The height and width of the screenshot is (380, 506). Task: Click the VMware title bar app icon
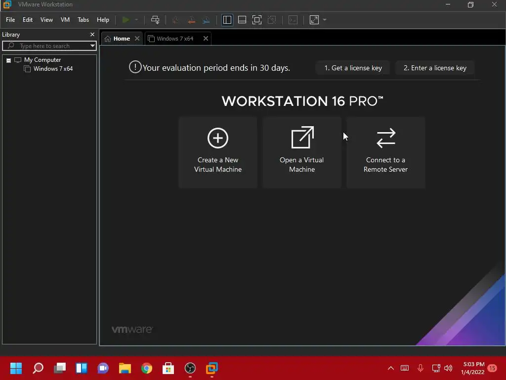pyautogui.click(x=7, y=4)
